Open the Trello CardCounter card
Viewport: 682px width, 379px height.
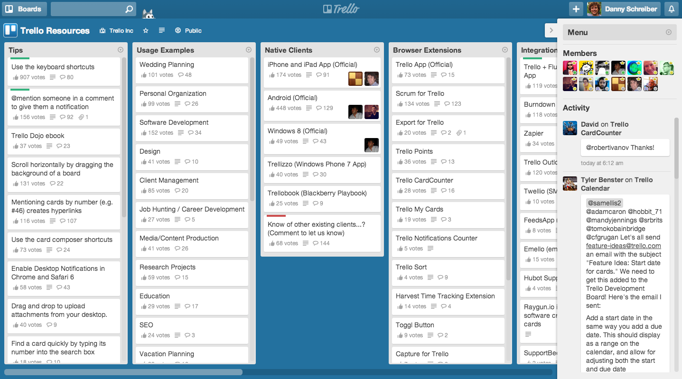(x=448, y=185)
